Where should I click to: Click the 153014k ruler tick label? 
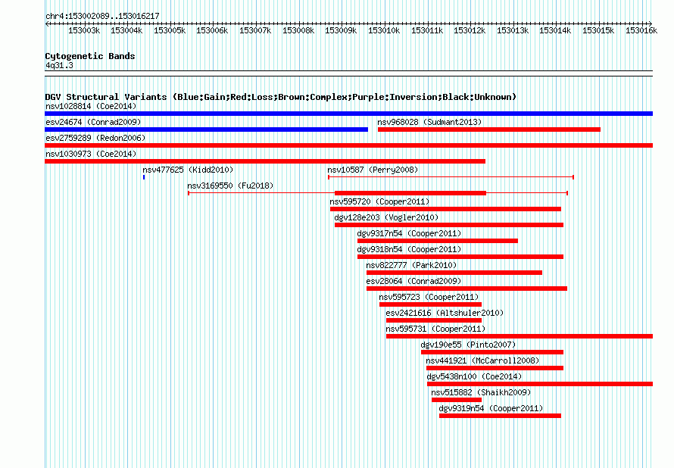pyautogui.click(x=555, y=30)
